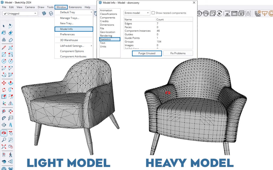Screen dimensions: 273x170
Task: Select the Eraser tool in left toolbar
Action: (11, 33)
